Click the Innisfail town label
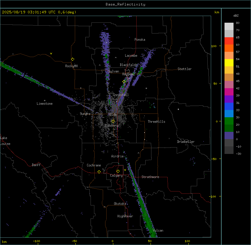 tap(121, 95)
